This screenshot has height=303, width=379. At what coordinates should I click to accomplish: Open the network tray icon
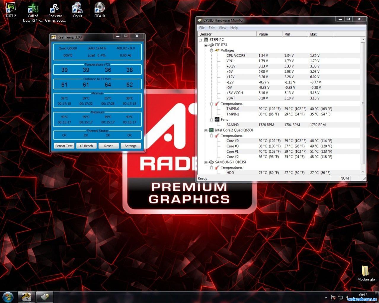(340, 297)
